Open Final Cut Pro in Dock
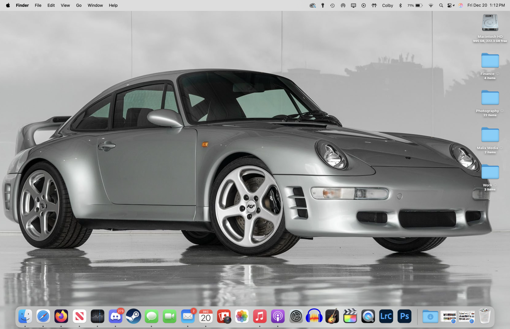The image size is (510, 329). click(350, 316)
